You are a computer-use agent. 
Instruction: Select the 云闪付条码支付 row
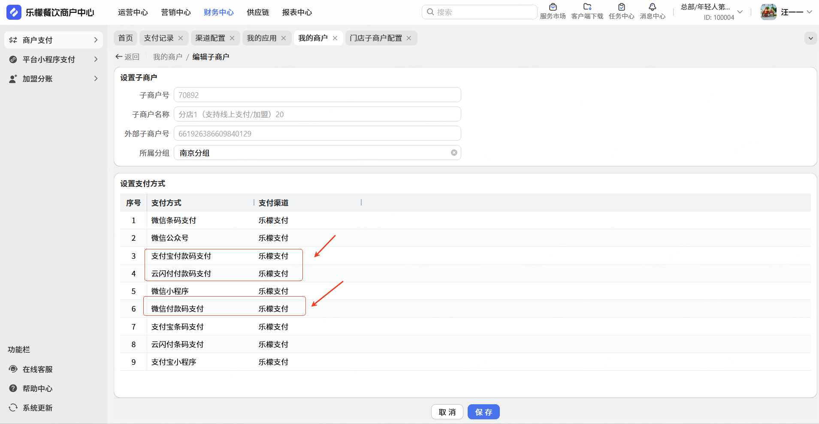click(x=465, y=344)
